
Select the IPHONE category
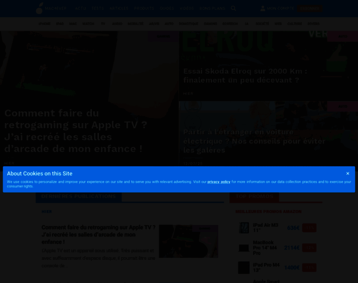[44, 24]
